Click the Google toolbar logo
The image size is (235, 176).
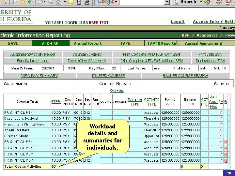[x=105, y=2]
